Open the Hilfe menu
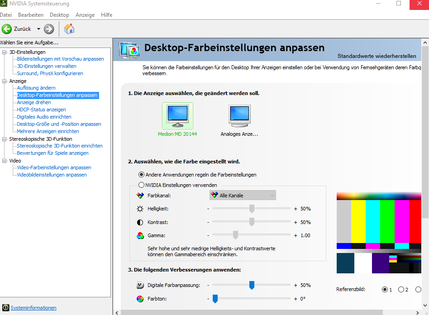This screenshot has height=315, width=429. point(107,15)
